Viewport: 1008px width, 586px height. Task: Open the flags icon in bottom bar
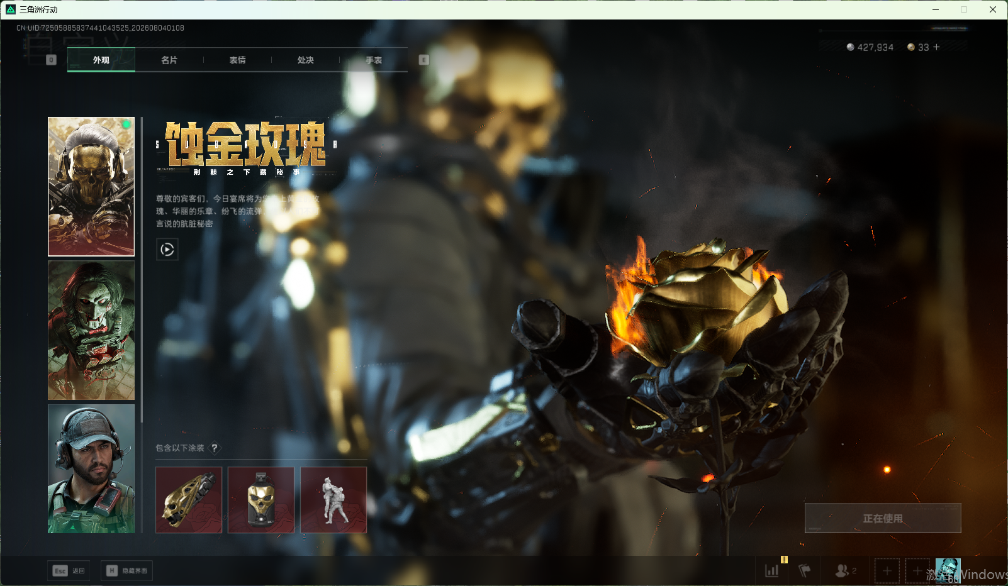[x=805, y=570]
